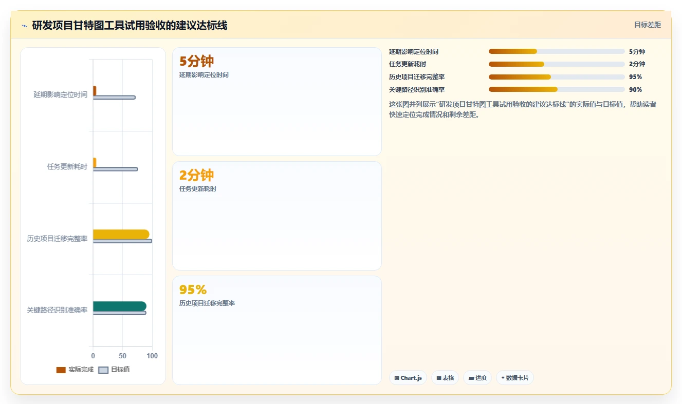Click the 任务更新耗时 progress bar
682x404 pixels.
point(557,64)
